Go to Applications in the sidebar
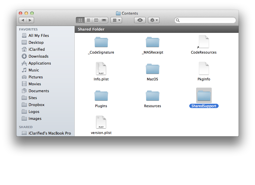This screenshot has width=255, height=185. [x=40, y=63]
